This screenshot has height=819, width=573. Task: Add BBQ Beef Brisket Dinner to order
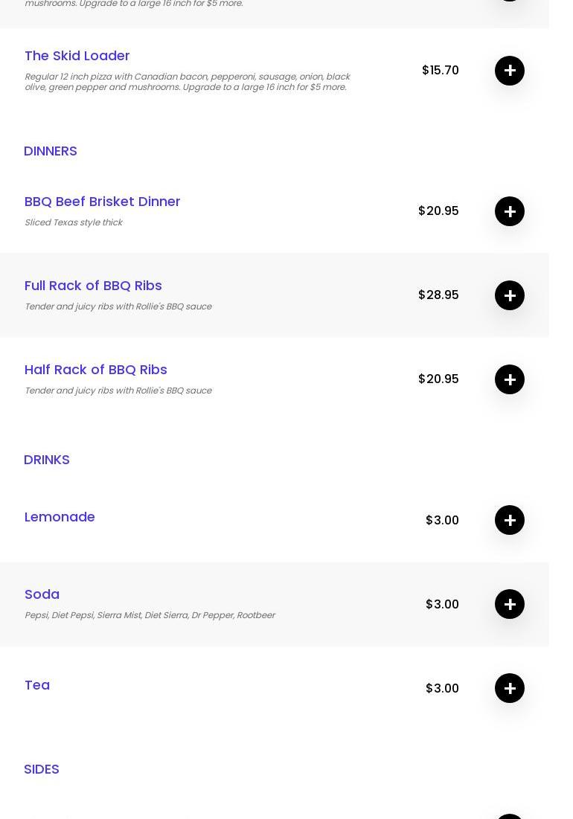pos(510,211)
